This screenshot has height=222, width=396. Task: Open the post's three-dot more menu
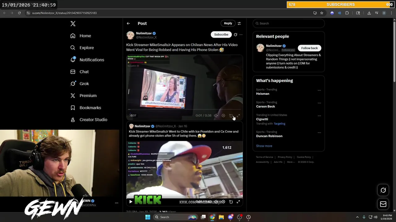(241, 35)
